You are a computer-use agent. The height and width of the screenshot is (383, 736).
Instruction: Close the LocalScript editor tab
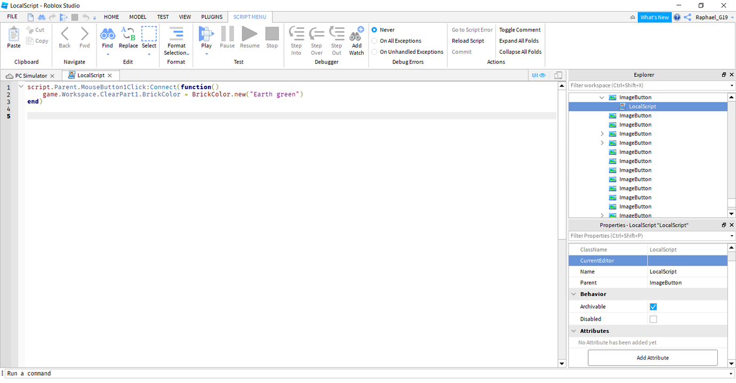click(109, 76)
